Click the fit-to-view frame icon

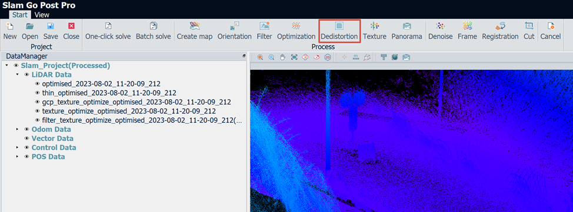(x=294, y=58)
